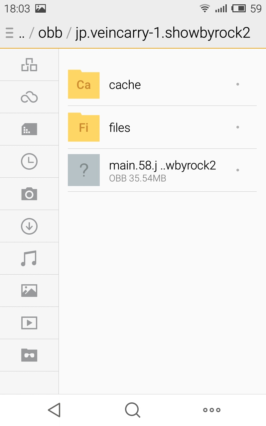The width and height of the screenshot is (266, 426).
Task: Open the hidden files glasses folder icon
Action: pos(29,355)
